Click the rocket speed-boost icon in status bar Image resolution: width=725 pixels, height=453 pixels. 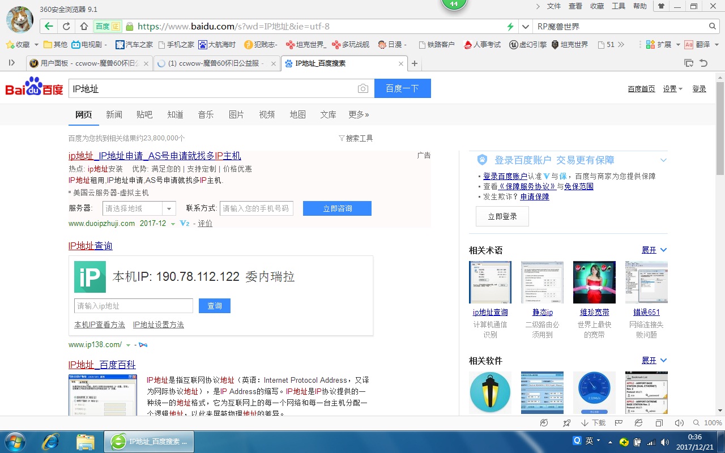pyautogui.click(x=566, y=422)
